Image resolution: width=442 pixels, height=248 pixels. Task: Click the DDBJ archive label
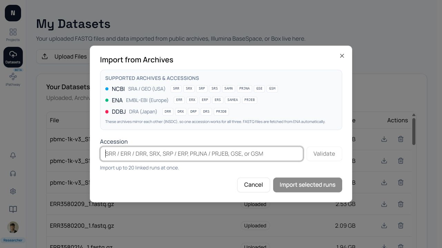(119, 112)
